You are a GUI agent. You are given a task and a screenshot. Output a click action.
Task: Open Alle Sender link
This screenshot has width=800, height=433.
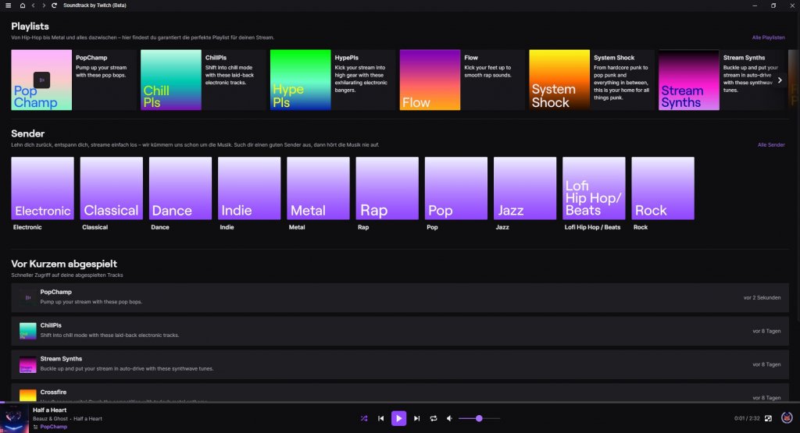[x=771, y=144]
